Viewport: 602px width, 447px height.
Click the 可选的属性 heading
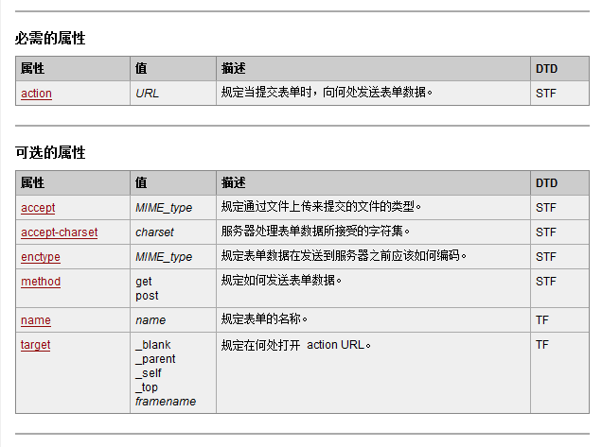click(50, 152)
